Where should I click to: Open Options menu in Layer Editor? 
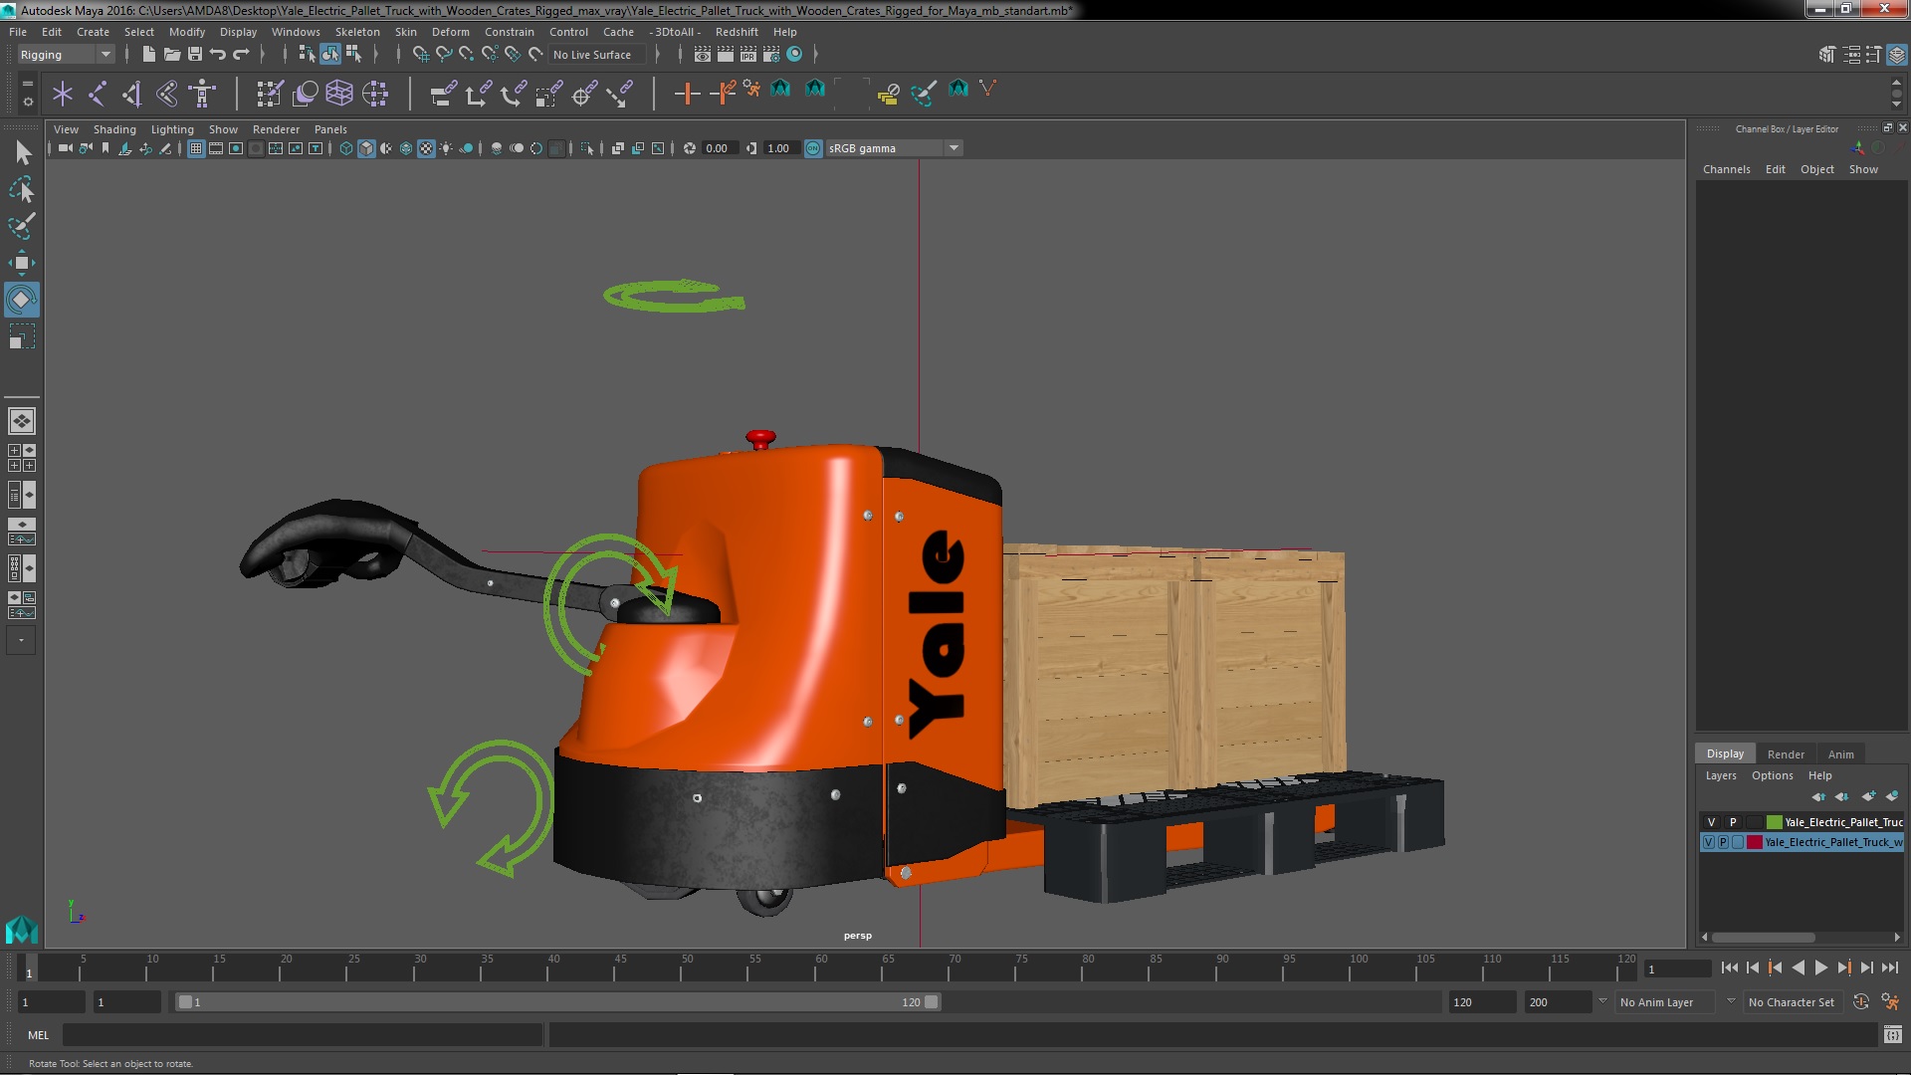click(x=1773, y=775)
